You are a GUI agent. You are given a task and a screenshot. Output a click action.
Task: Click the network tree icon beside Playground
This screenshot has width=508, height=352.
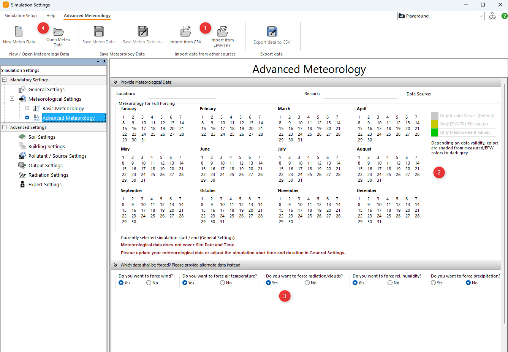(x=492, y=16)
